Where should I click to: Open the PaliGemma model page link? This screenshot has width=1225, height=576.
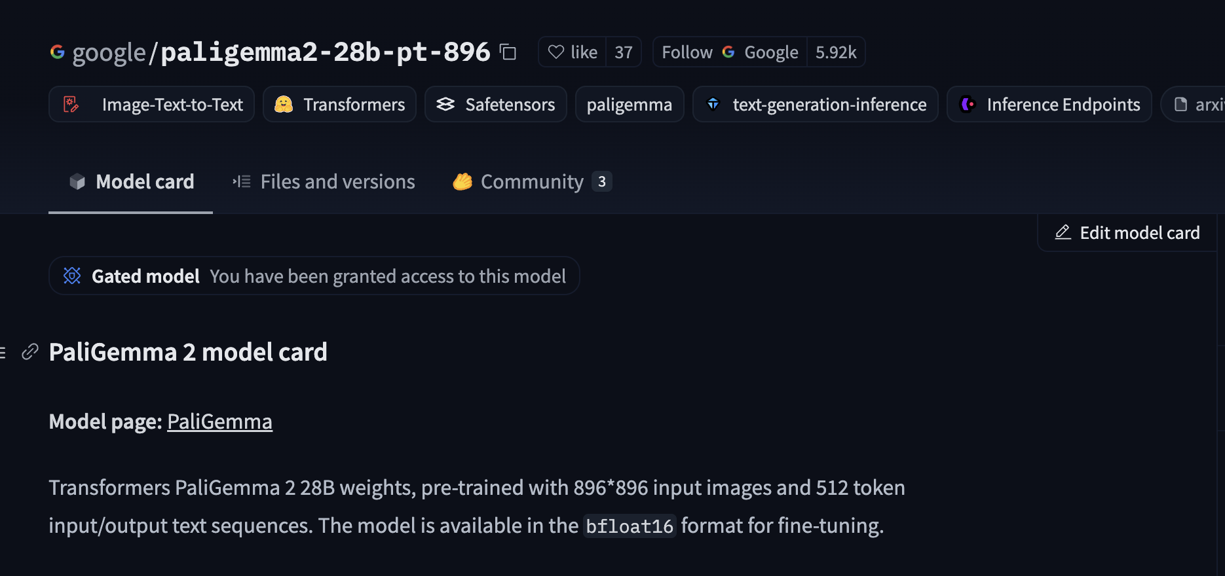(219, 422)
